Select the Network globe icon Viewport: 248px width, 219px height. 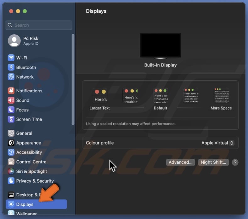coord(11,77)
